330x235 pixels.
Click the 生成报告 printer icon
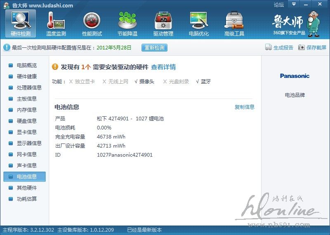click(x=269, y=47)
